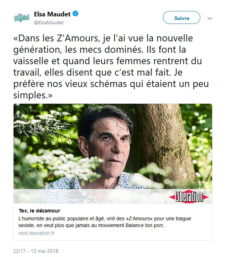Click the article description about the humoriste
The width and height of the screenshot is (226, 257).
[x=105, y=222]
